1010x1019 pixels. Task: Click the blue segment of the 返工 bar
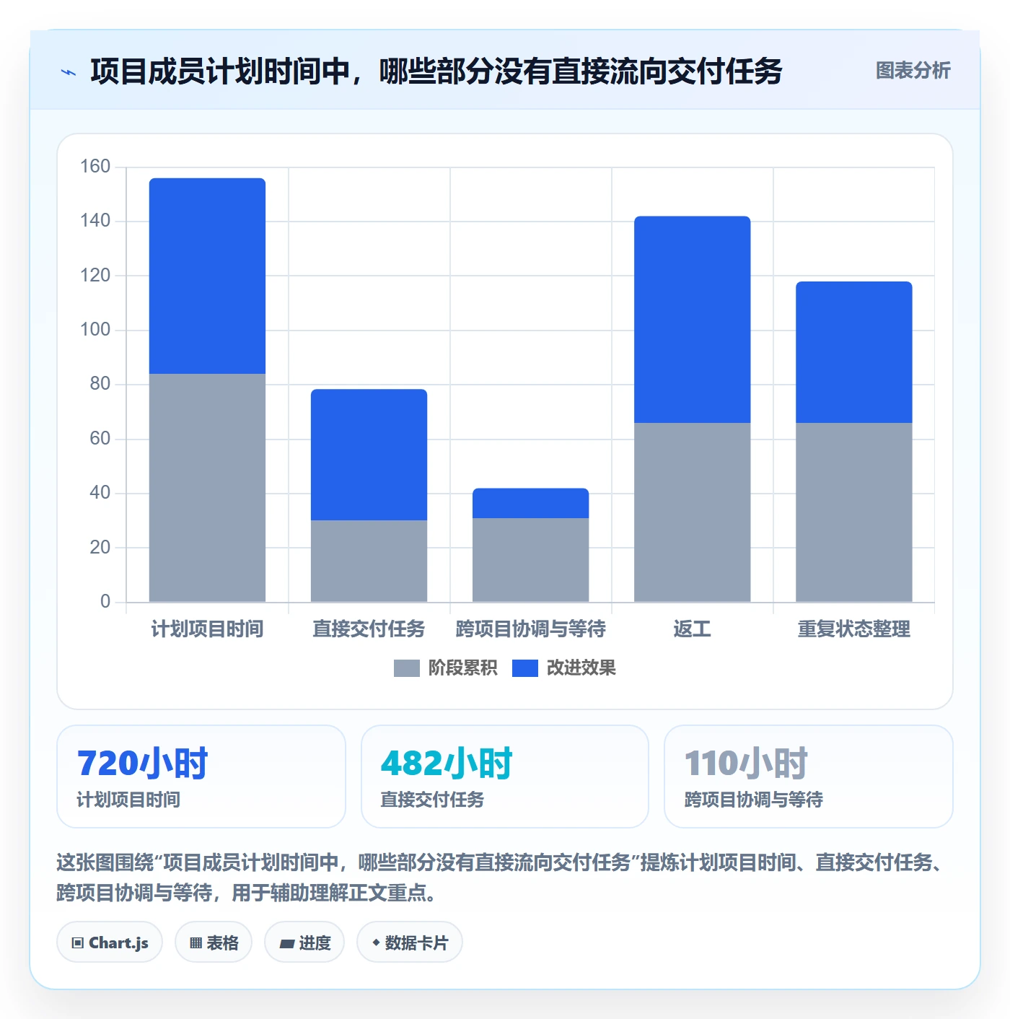pyautogui.click(x=692, y=320)
